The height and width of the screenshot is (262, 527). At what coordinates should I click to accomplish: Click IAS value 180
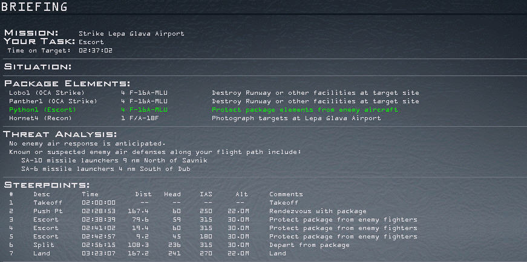(x=206, y=236)
